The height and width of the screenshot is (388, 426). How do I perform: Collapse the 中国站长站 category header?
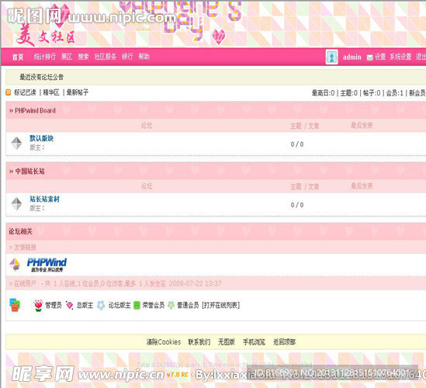26,171
